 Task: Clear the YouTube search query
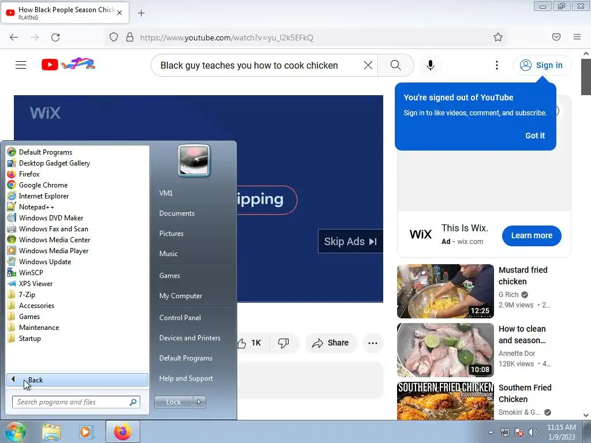coord(368,65)
